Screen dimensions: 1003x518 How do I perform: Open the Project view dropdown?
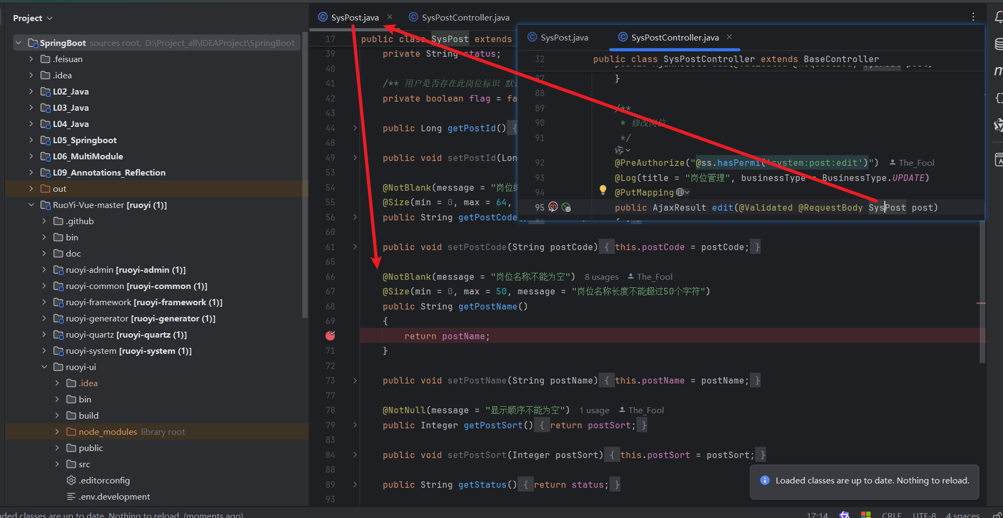click(x=33, y=18)
